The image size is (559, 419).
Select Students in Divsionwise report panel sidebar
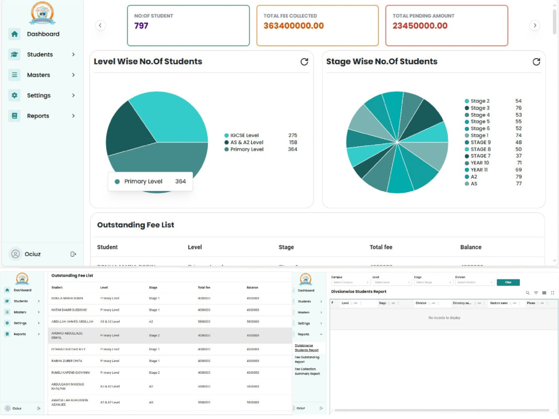click(x=304, y=302)
